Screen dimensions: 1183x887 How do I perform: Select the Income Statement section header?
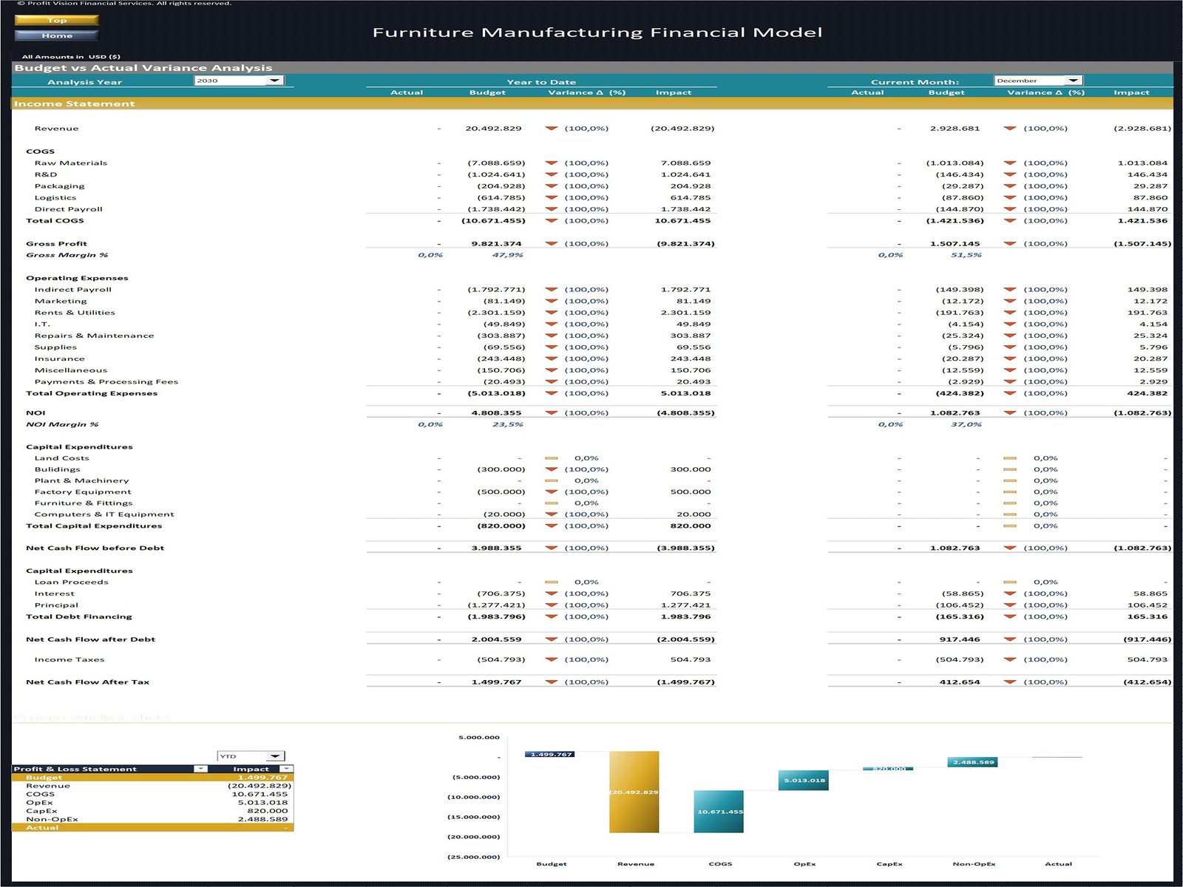74,104
